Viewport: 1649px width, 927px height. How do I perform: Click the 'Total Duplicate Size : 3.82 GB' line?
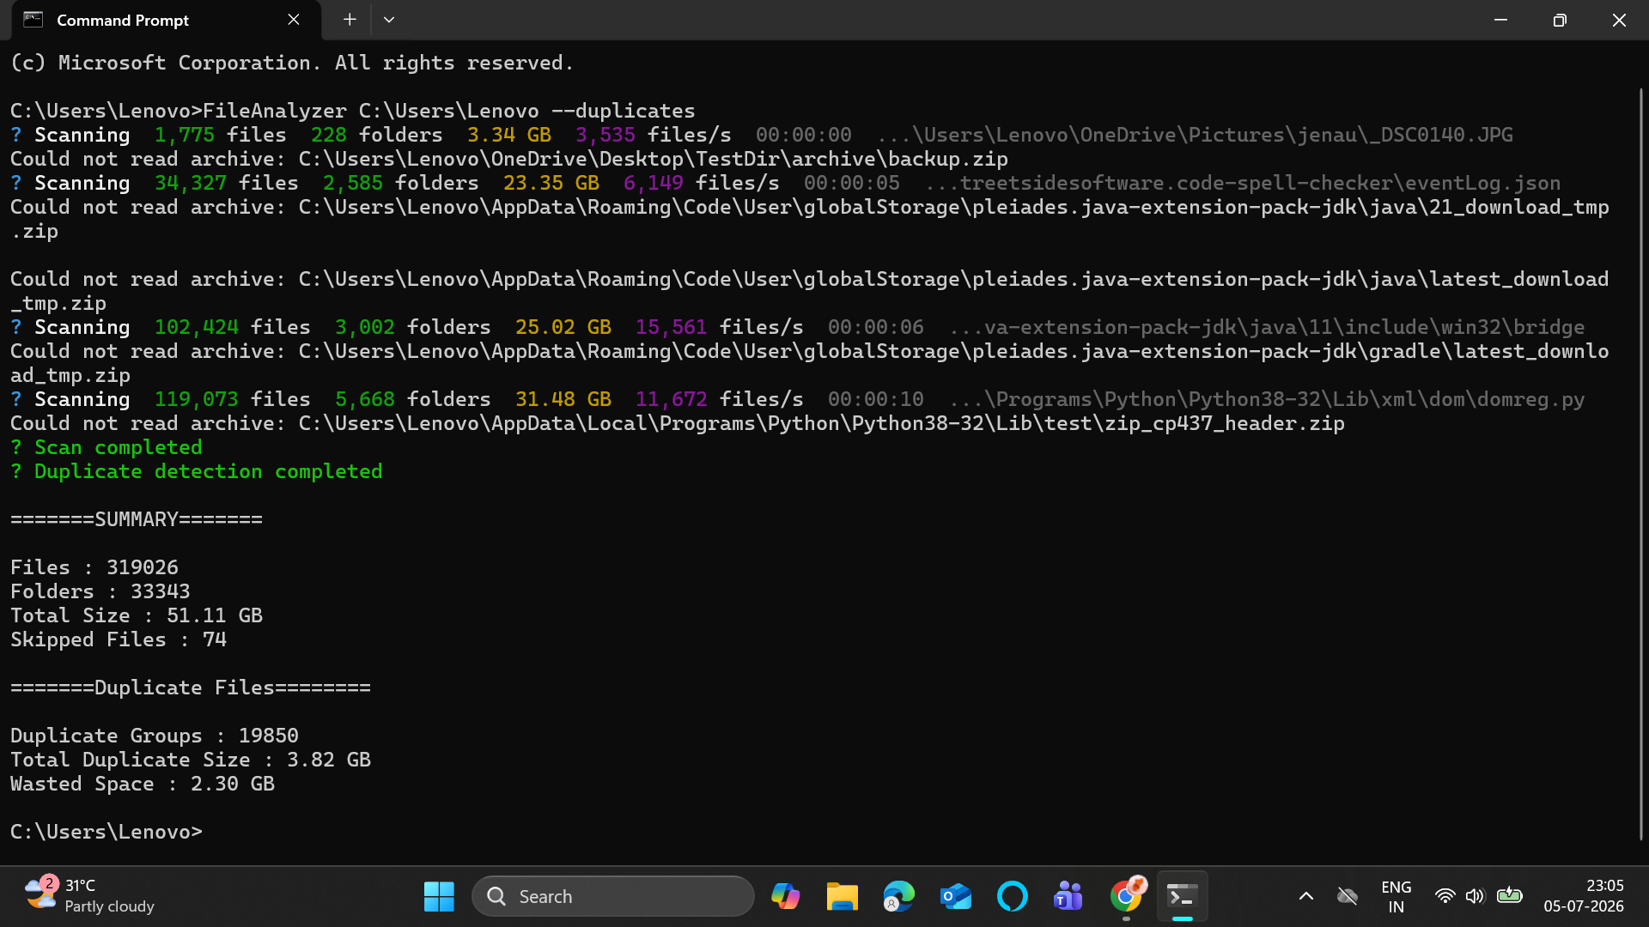[191, 760]
